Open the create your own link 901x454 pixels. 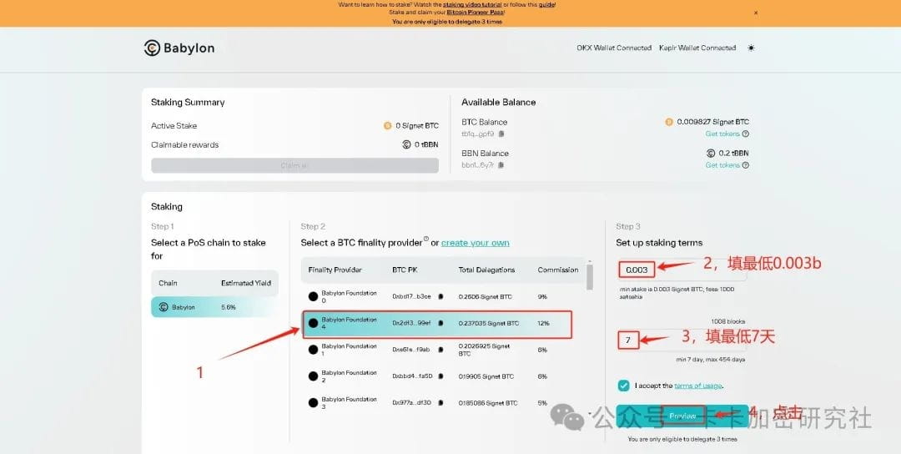(x=475, y=243)
